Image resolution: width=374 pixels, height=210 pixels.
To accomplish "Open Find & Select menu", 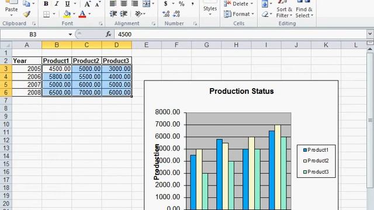I will tap(304, 9).
